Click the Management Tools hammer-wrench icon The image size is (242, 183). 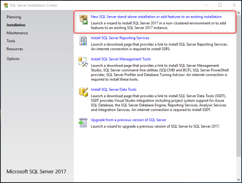83,62
